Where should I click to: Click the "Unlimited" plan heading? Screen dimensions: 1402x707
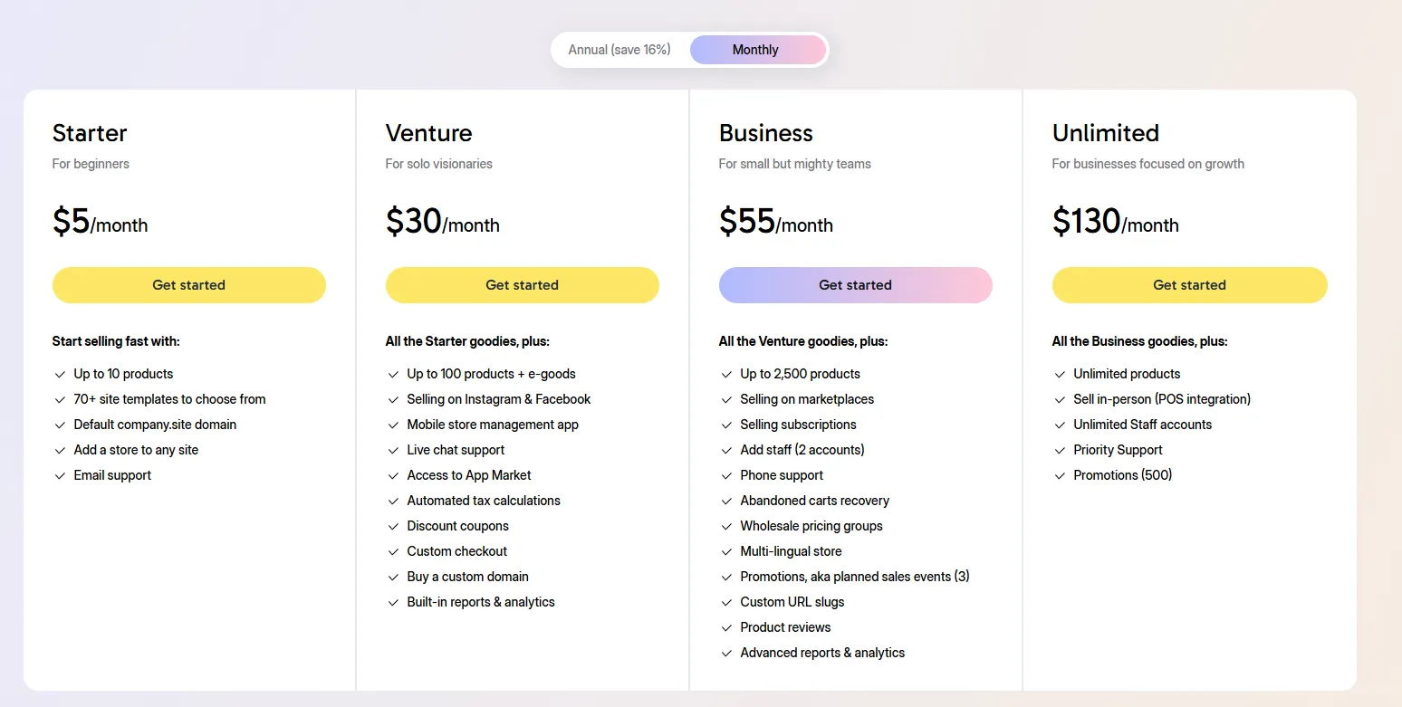tap(1105, 132)
